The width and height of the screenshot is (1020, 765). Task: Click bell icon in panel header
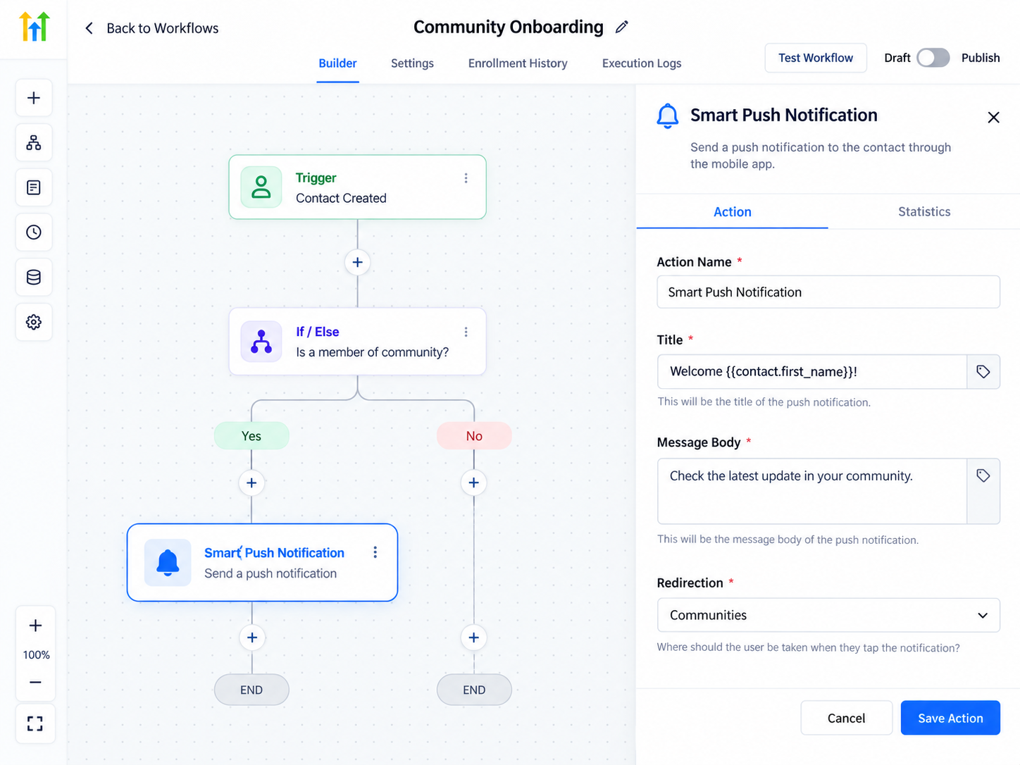pyautogui.click(x=668, y=116)
